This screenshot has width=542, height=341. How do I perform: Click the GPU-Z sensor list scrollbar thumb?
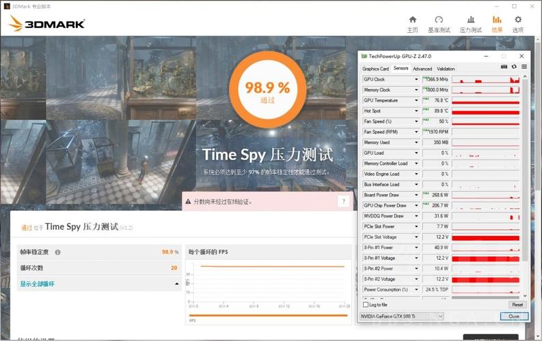click(525, 170)
